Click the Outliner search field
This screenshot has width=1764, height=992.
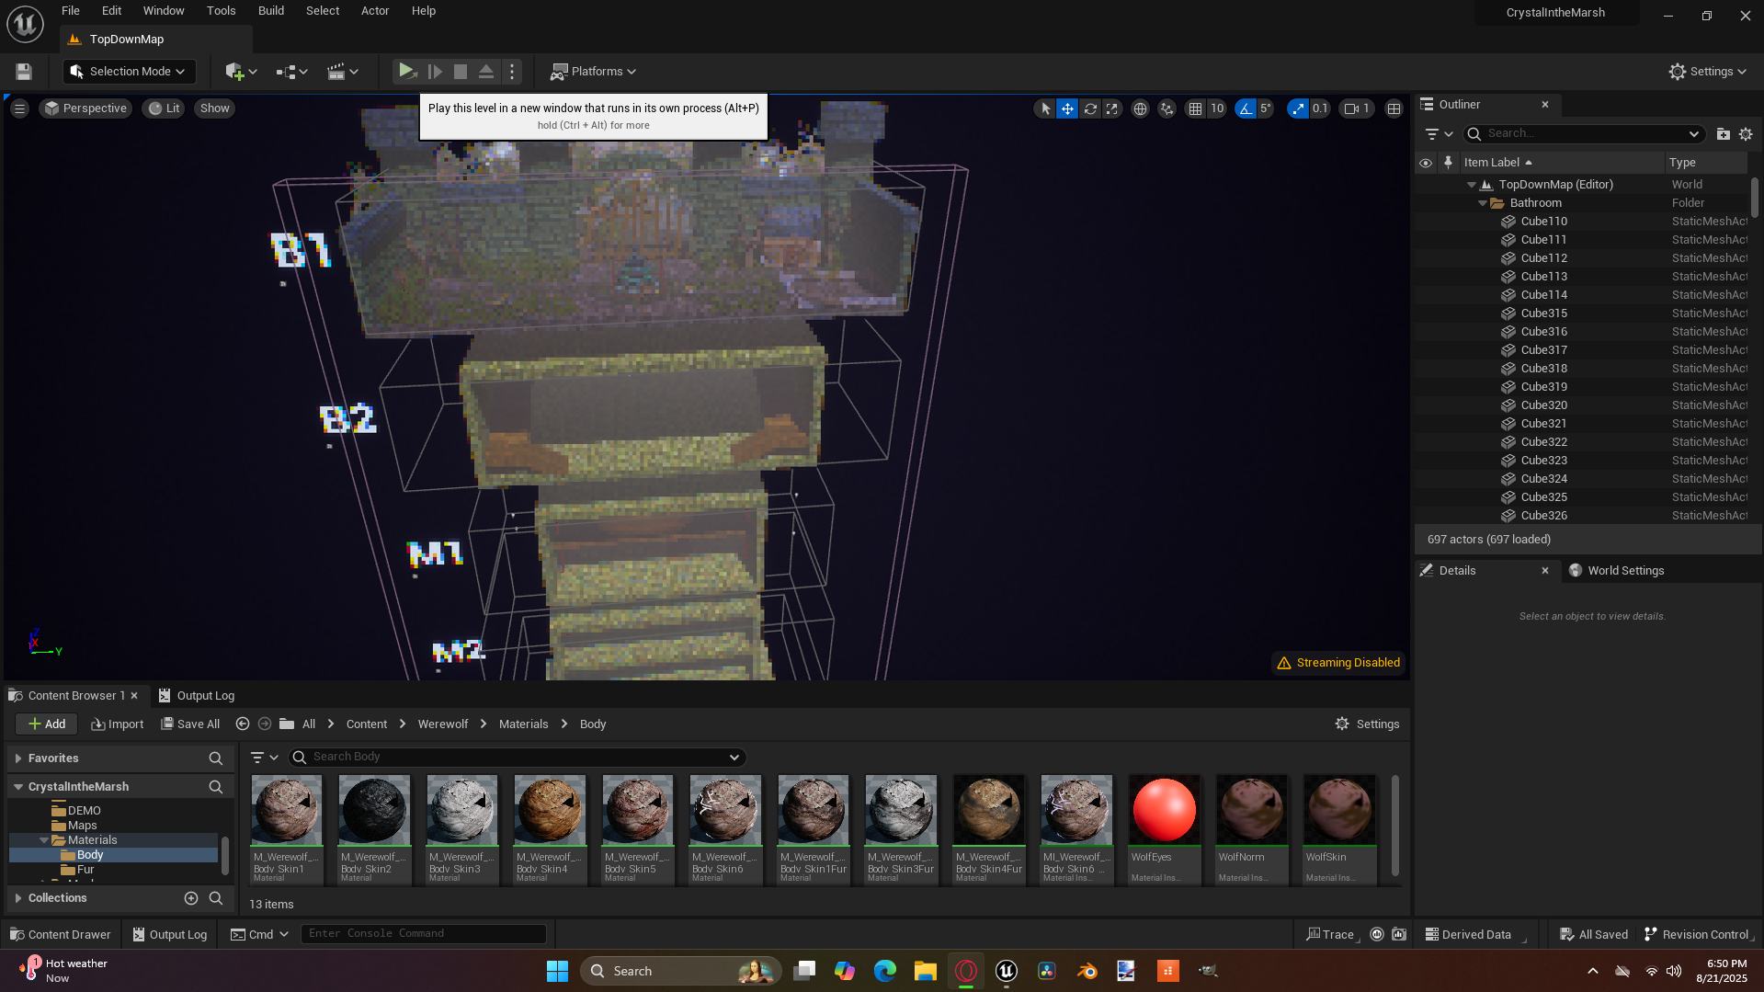(x=1585, y=134)
